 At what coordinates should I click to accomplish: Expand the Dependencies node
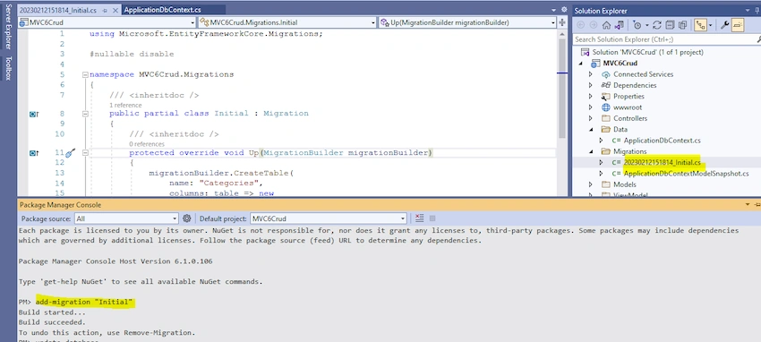(x=591, y=85)
